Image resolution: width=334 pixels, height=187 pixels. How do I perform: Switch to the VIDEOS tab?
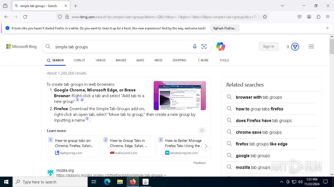pyautogui.click(x=100, y=60)
